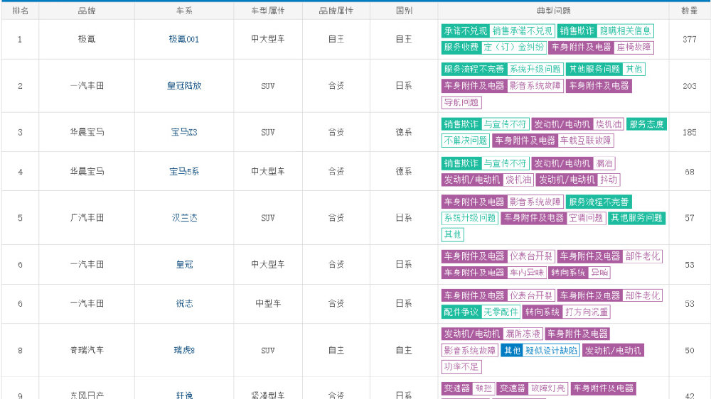Open the 宝马5系 car series link
Screen dimensions: 711x399
[184, 172]
